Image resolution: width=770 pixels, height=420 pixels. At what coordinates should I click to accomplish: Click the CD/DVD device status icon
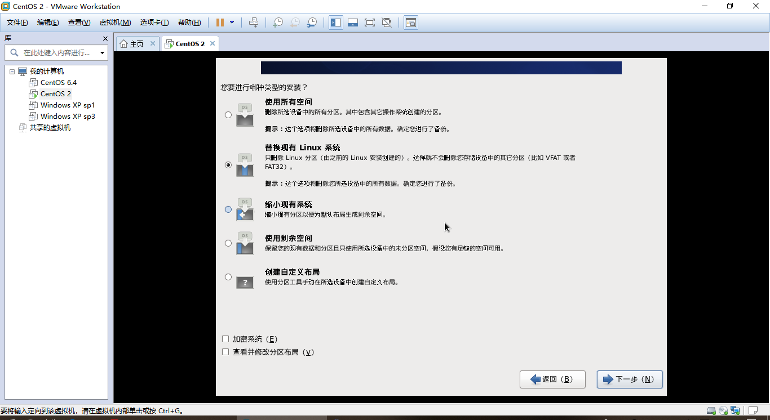[723, 411]
